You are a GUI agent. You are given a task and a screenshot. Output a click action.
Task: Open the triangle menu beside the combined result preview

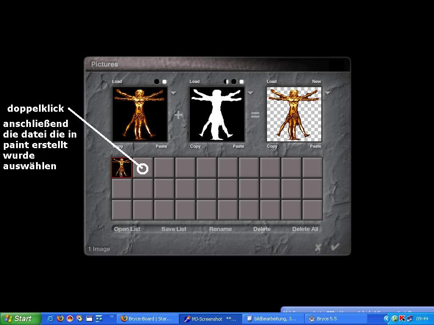point(328,93)
